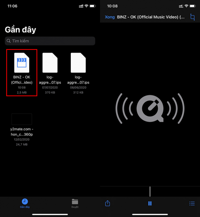The height and width of the screenshot is (217, 200).
Task: Tap the crop/rotate icon in player header
Action: click(192, 17)
